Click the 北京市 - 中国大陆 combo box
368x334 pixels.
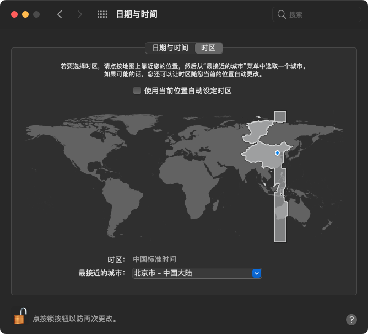[192, 273]
